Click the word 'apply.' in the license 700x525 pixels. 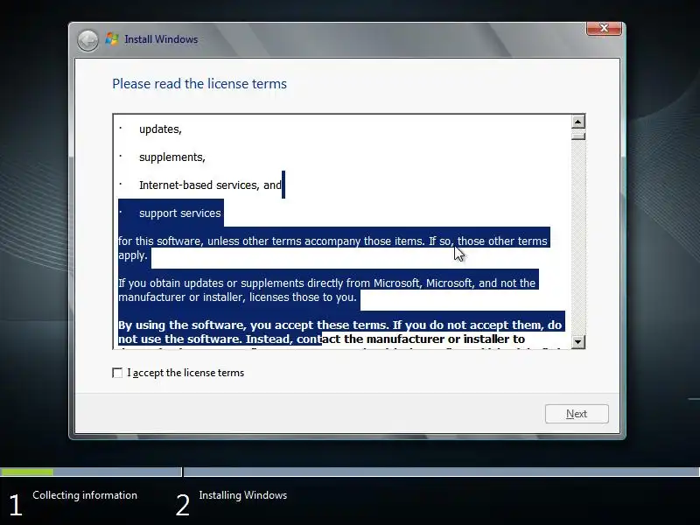pos(133,255)
